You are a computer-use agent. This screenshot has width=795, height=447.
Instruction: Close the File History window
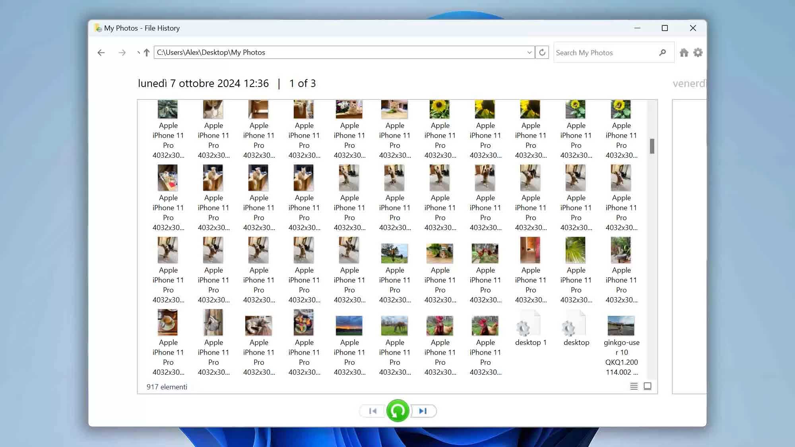(693, 28)
